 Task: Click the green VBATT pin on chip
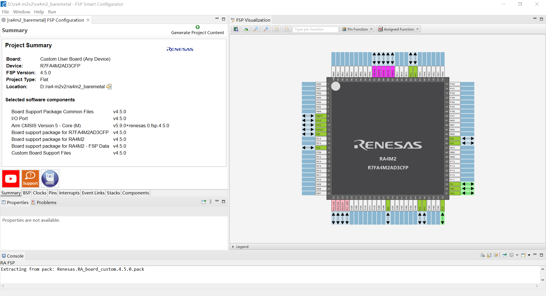321,116
